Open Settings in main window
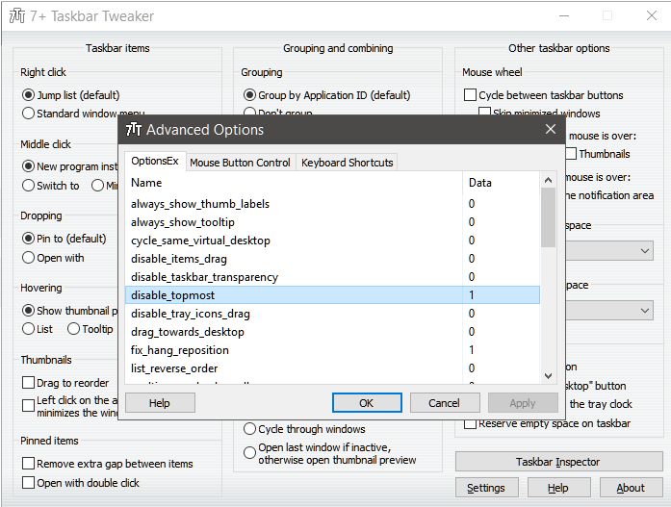 pos(486,488)
